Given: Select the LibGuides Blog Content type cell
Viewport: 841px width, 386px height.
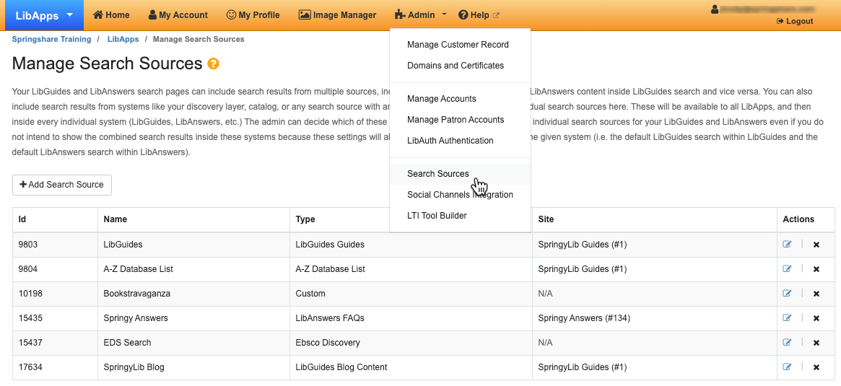Looking at the screenshot, I should 411,367.
